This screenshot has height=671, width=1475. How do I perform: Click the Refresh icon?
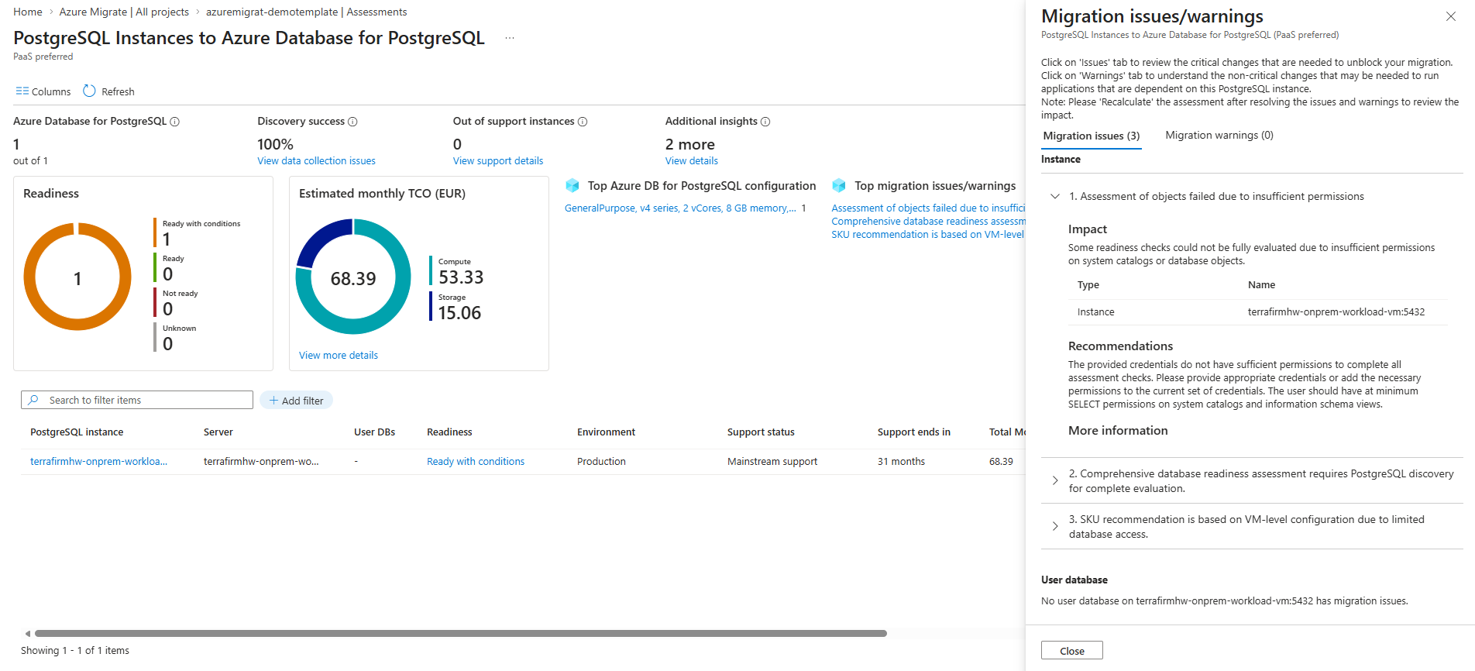click(x=89, y=91)
